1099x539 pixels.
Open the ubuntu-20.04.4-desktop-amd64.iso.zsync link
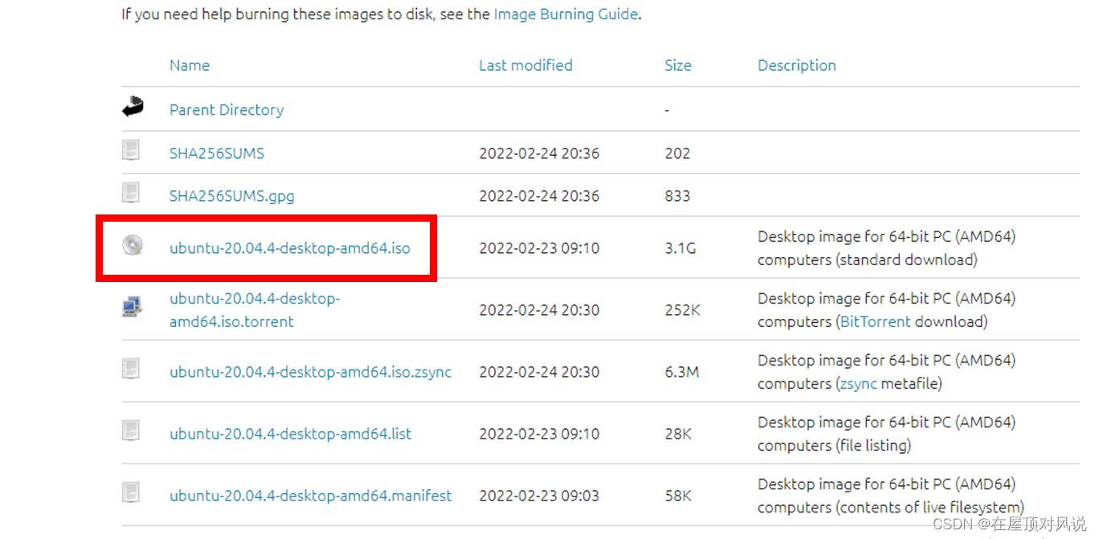point(311,373)
